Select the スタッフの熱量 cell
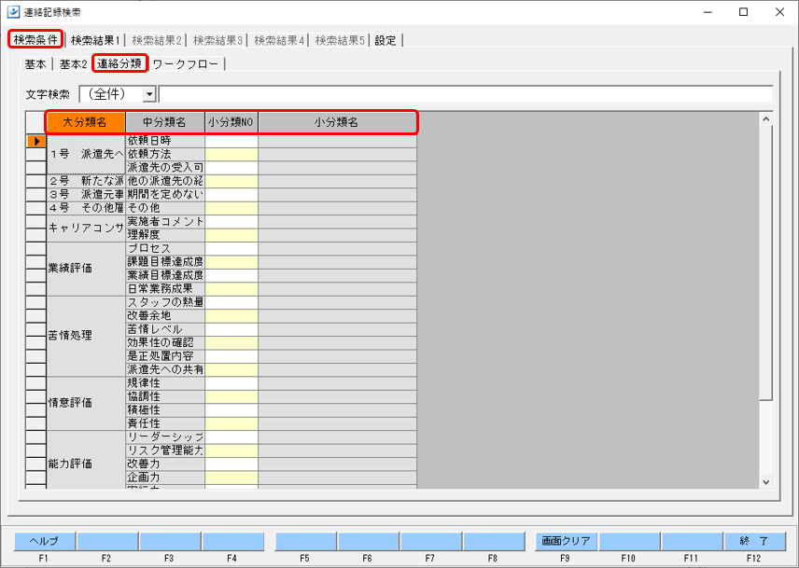Image resolution: width=799 pixels, height=568 pixels. [x=165, y=303]
